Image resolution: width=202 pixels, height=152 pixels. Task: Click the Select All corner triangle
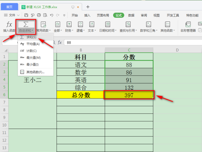[x=6, y=50]
